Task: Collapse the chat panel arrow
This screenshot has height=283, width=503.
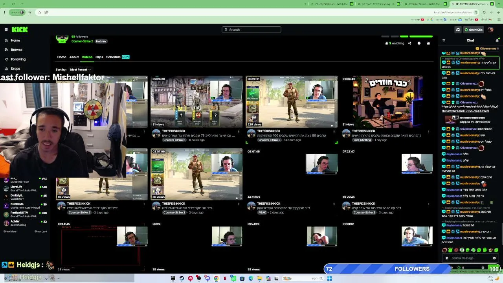Action: click(x=444, y=40)
